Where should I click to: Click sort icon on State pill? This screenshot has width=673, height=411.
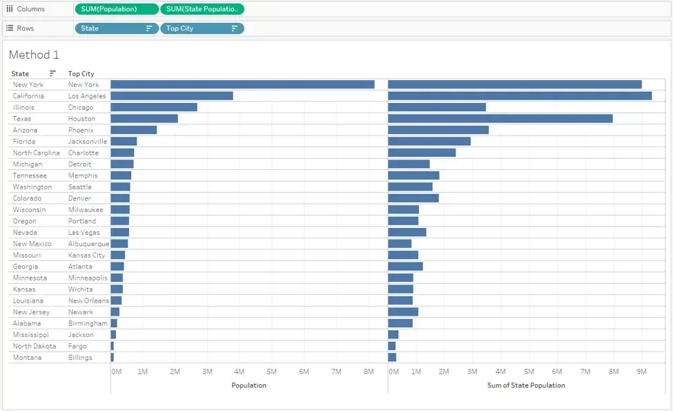click(149, 28)
